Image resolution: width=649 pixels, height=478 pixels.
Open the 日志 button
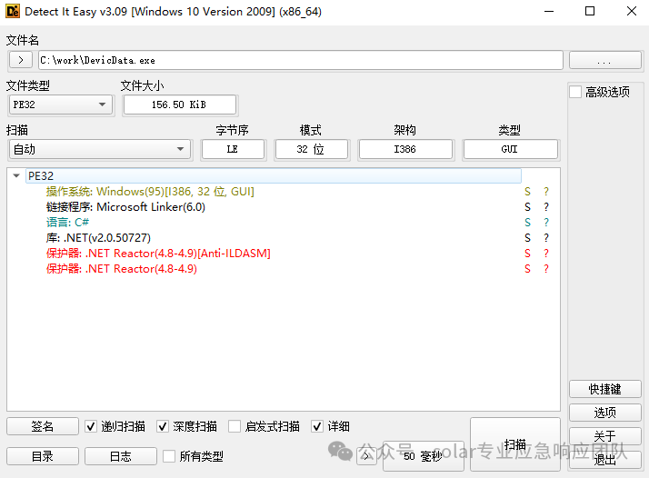(121, 456)
